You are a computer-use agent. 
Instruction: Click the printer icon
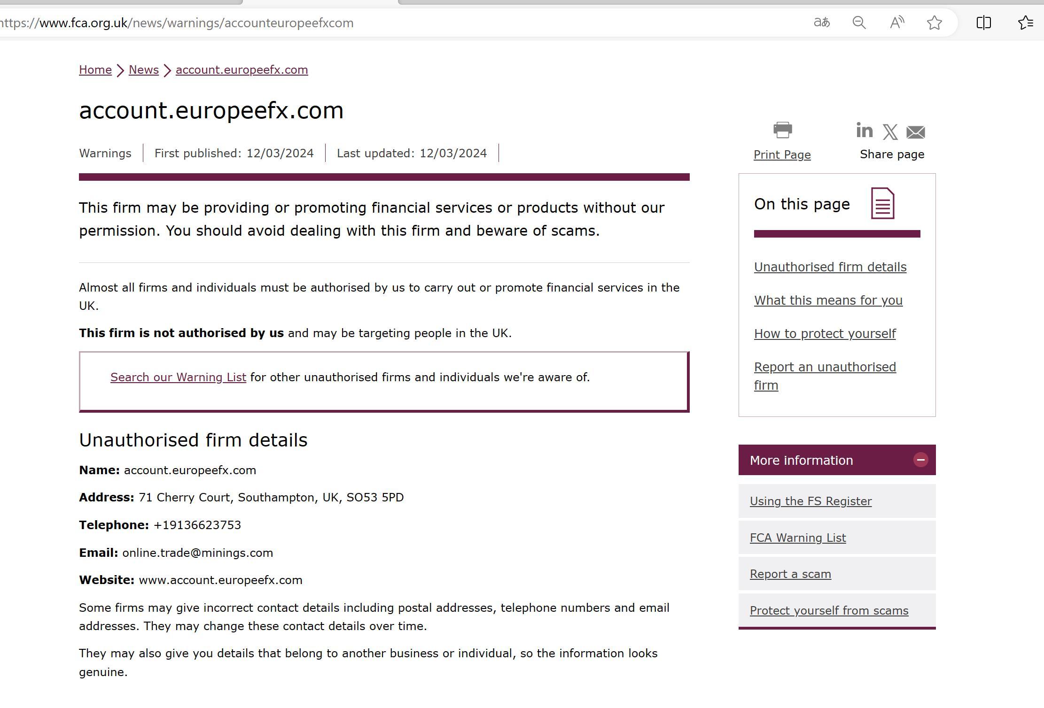782,130
